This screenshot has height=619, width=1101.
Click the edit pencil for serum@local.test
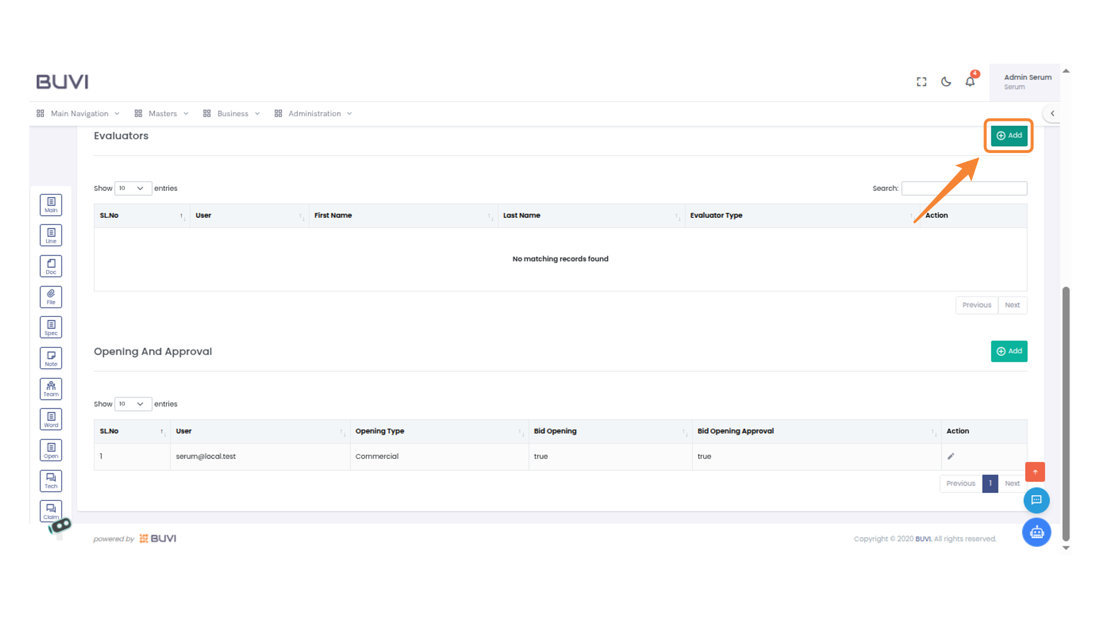951,456
